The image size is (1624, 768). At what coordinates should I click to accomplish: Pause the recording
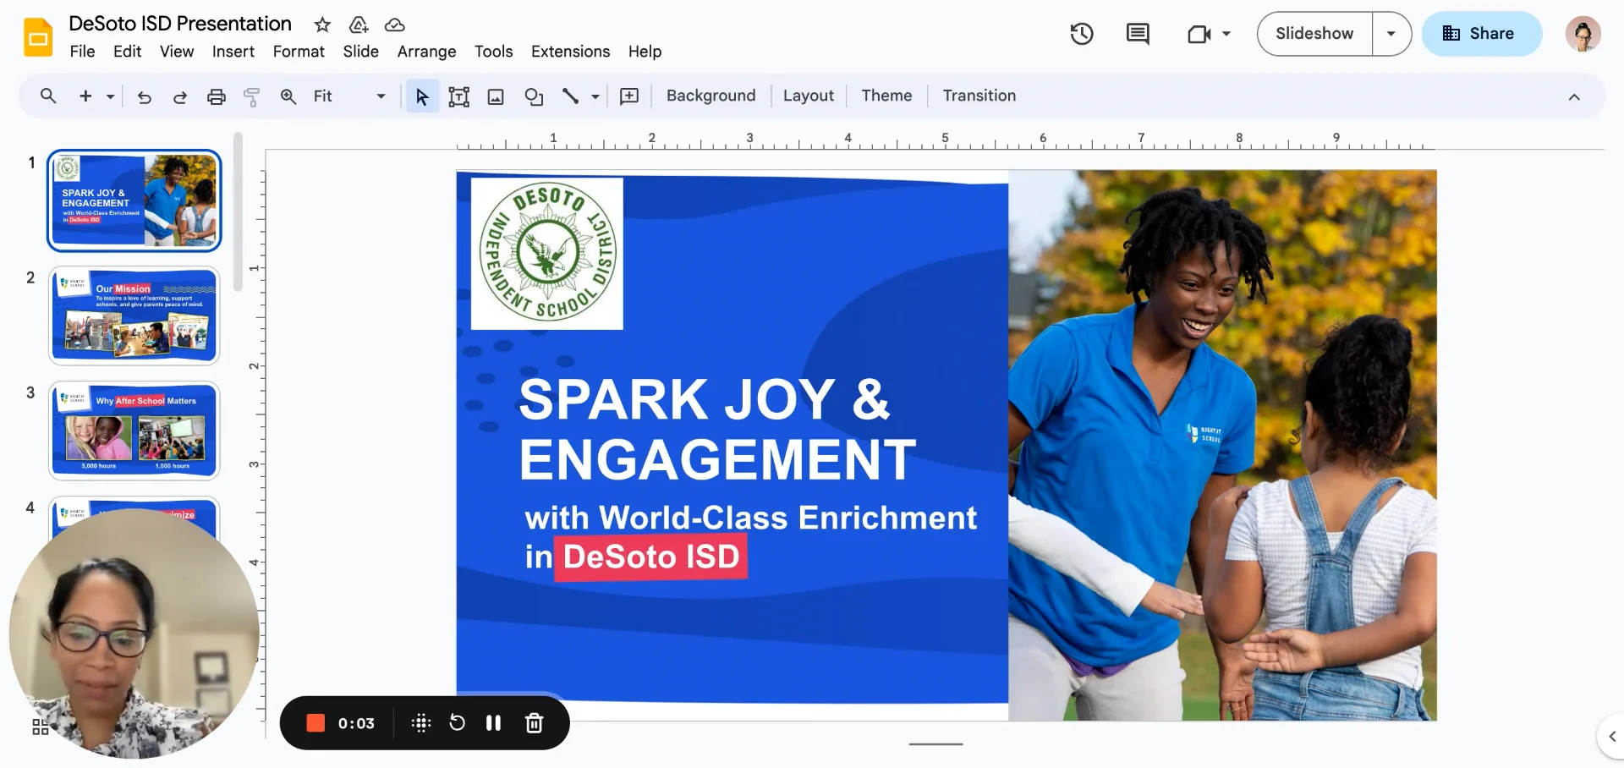[494, 723]
